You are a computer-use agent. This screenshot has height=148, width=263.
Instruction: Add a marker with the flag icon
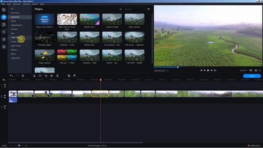pos(74,76)
